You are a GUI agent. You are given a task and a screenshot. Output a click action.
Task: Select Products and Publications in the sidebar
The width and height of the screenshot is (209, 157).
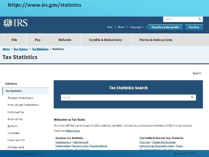pos(23,105)
